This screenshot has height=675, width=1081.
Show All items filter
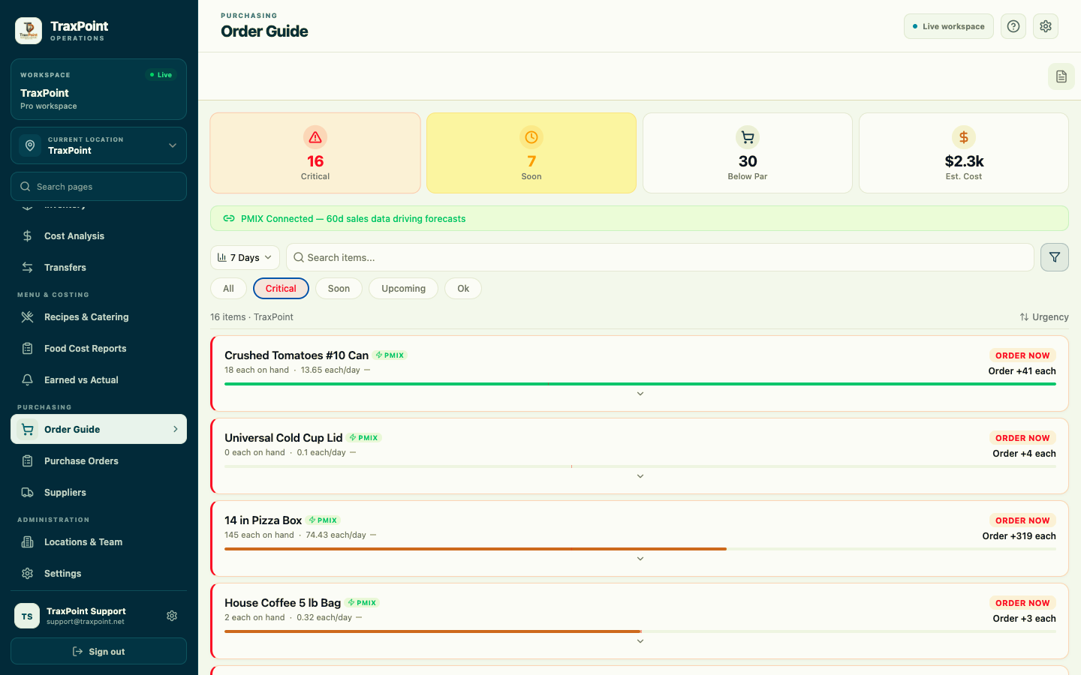(x=229, y=289)
